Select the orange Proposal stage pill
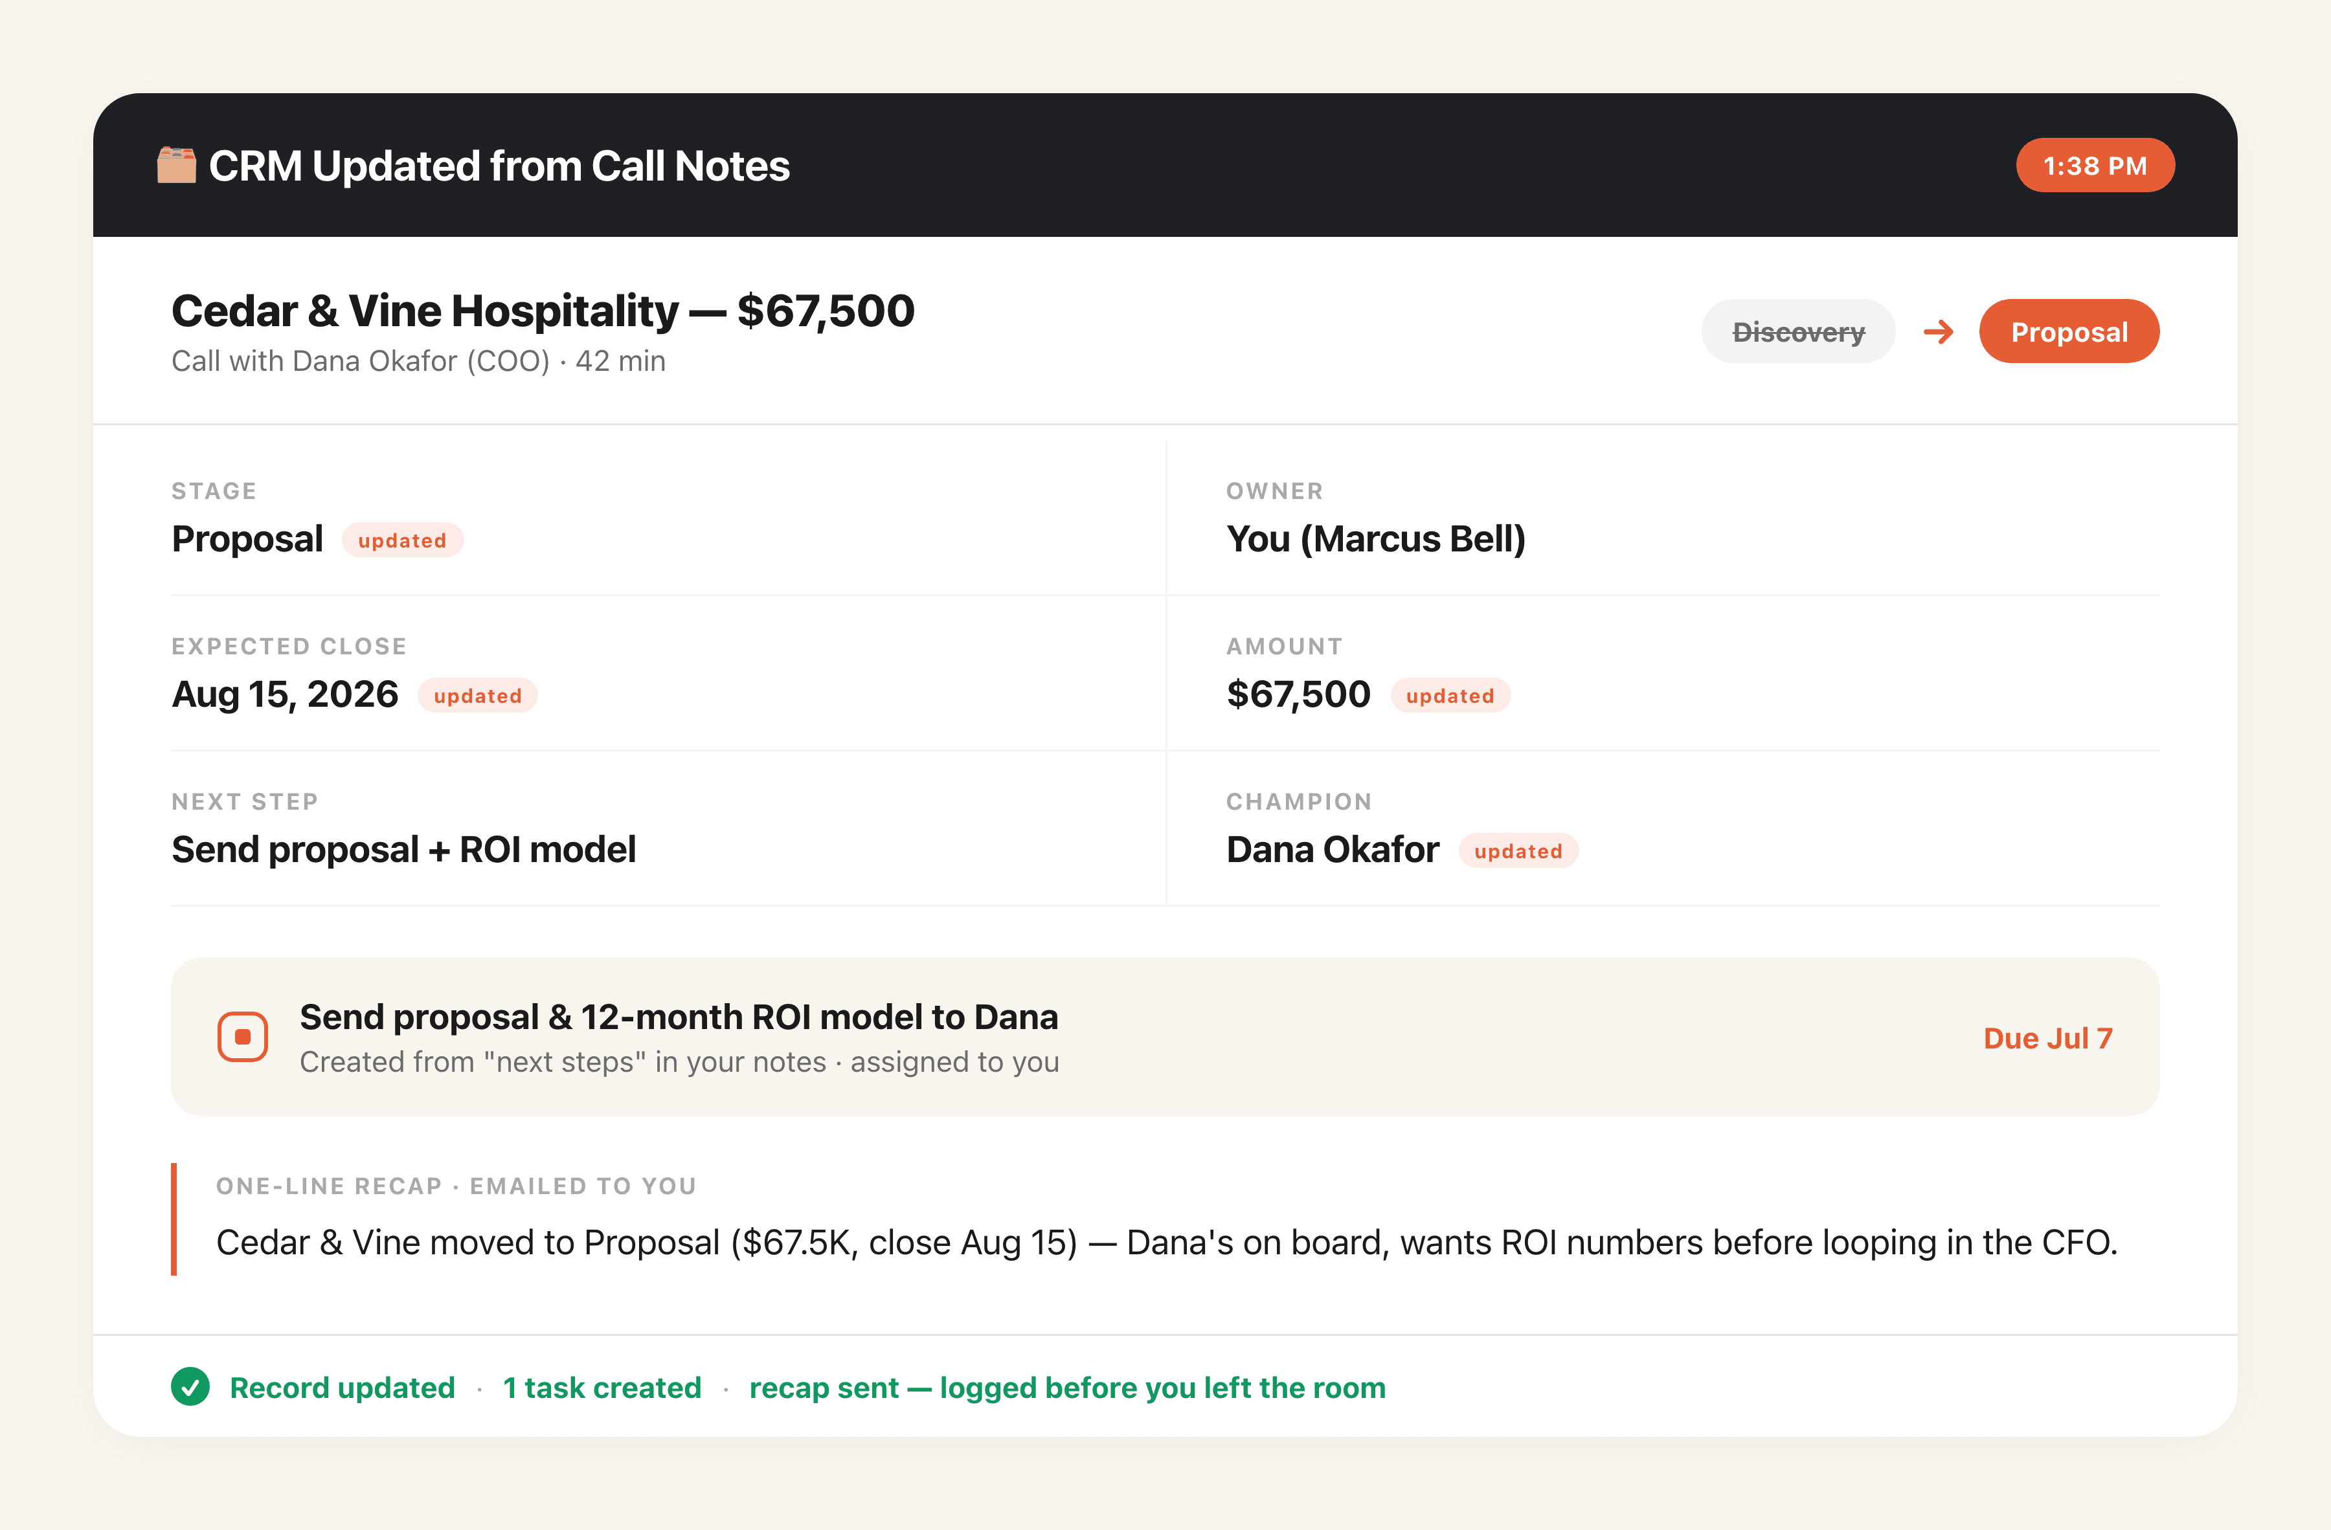 tap(2069, 332)
